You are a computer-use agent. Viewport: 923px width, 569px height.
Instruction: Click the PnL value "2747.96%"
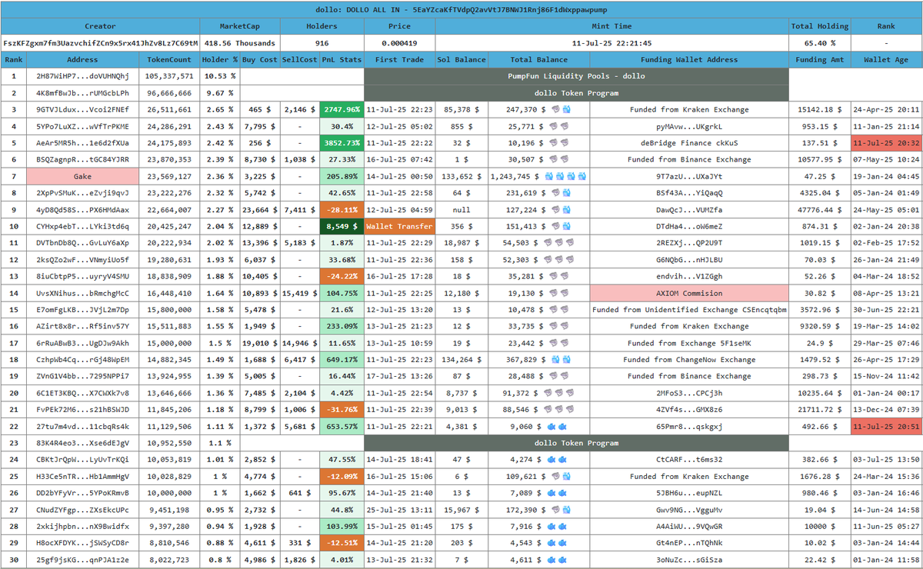(x=342, y=109)
